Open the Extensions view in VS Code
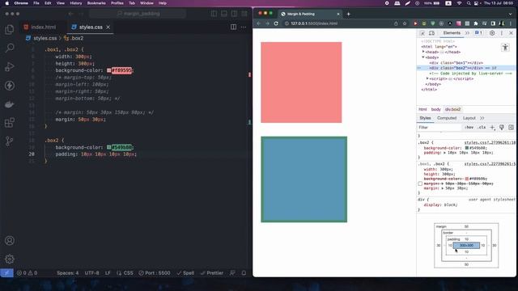 coord(10,123)
